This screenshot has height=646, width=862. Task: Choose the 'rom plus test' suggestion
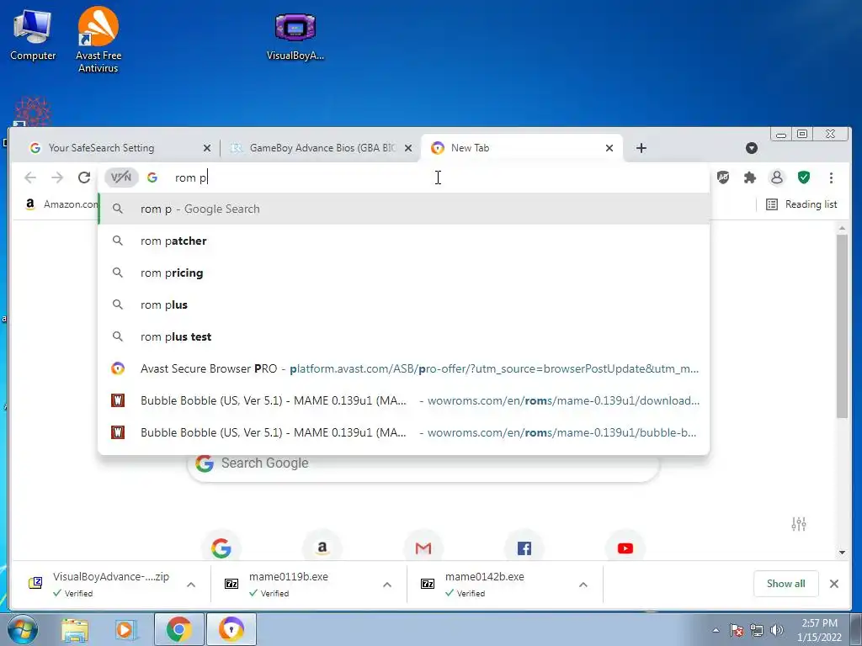pos(403,336)
